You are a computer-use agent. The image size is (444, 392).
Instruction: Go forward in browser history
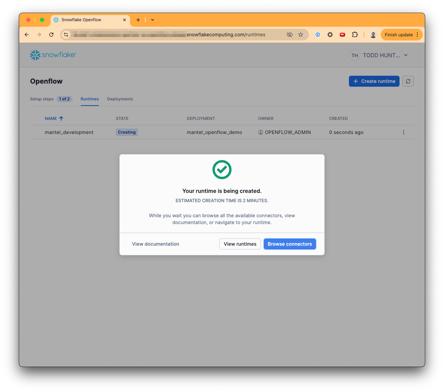click(x=39, y=35)
